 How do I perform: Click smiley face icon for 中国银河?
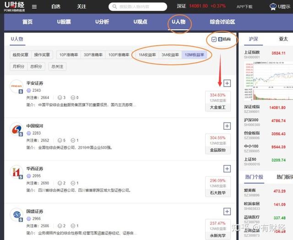[60, 140]
